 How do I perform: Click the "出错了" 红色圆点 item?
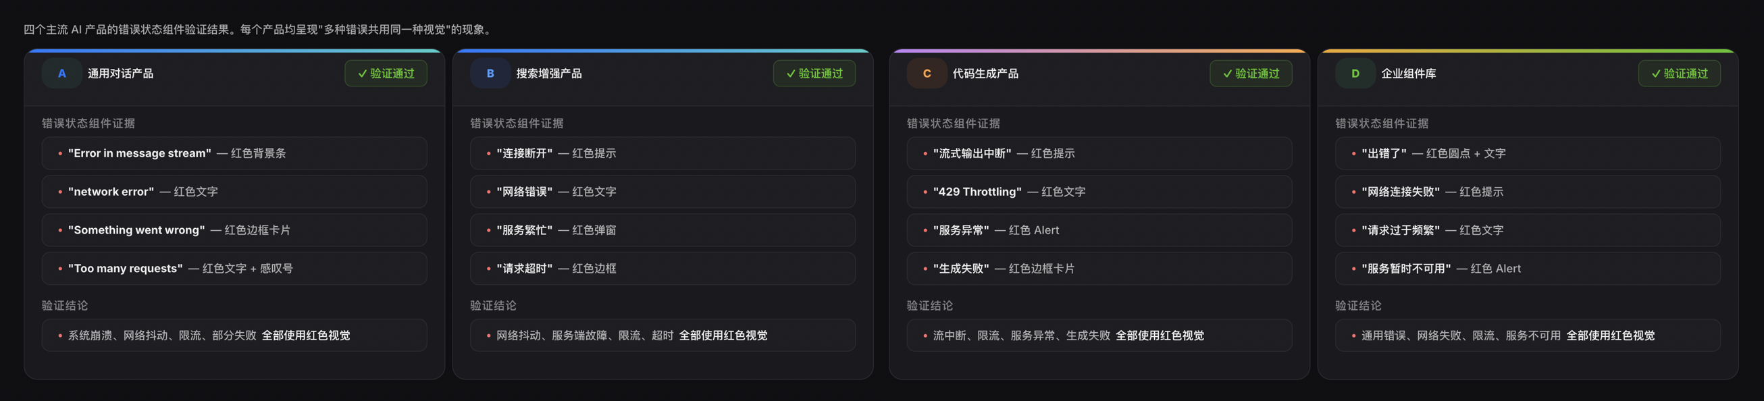click(x=1528, y=153)
